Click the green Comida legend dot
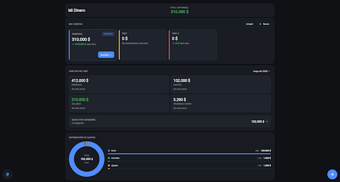340x182 pixels. click(109, 158)
